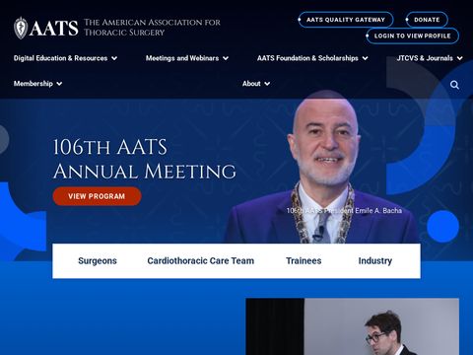
Task: Click the 106th AATS Annual Meeting heading
Action: [x=145, y=159]
